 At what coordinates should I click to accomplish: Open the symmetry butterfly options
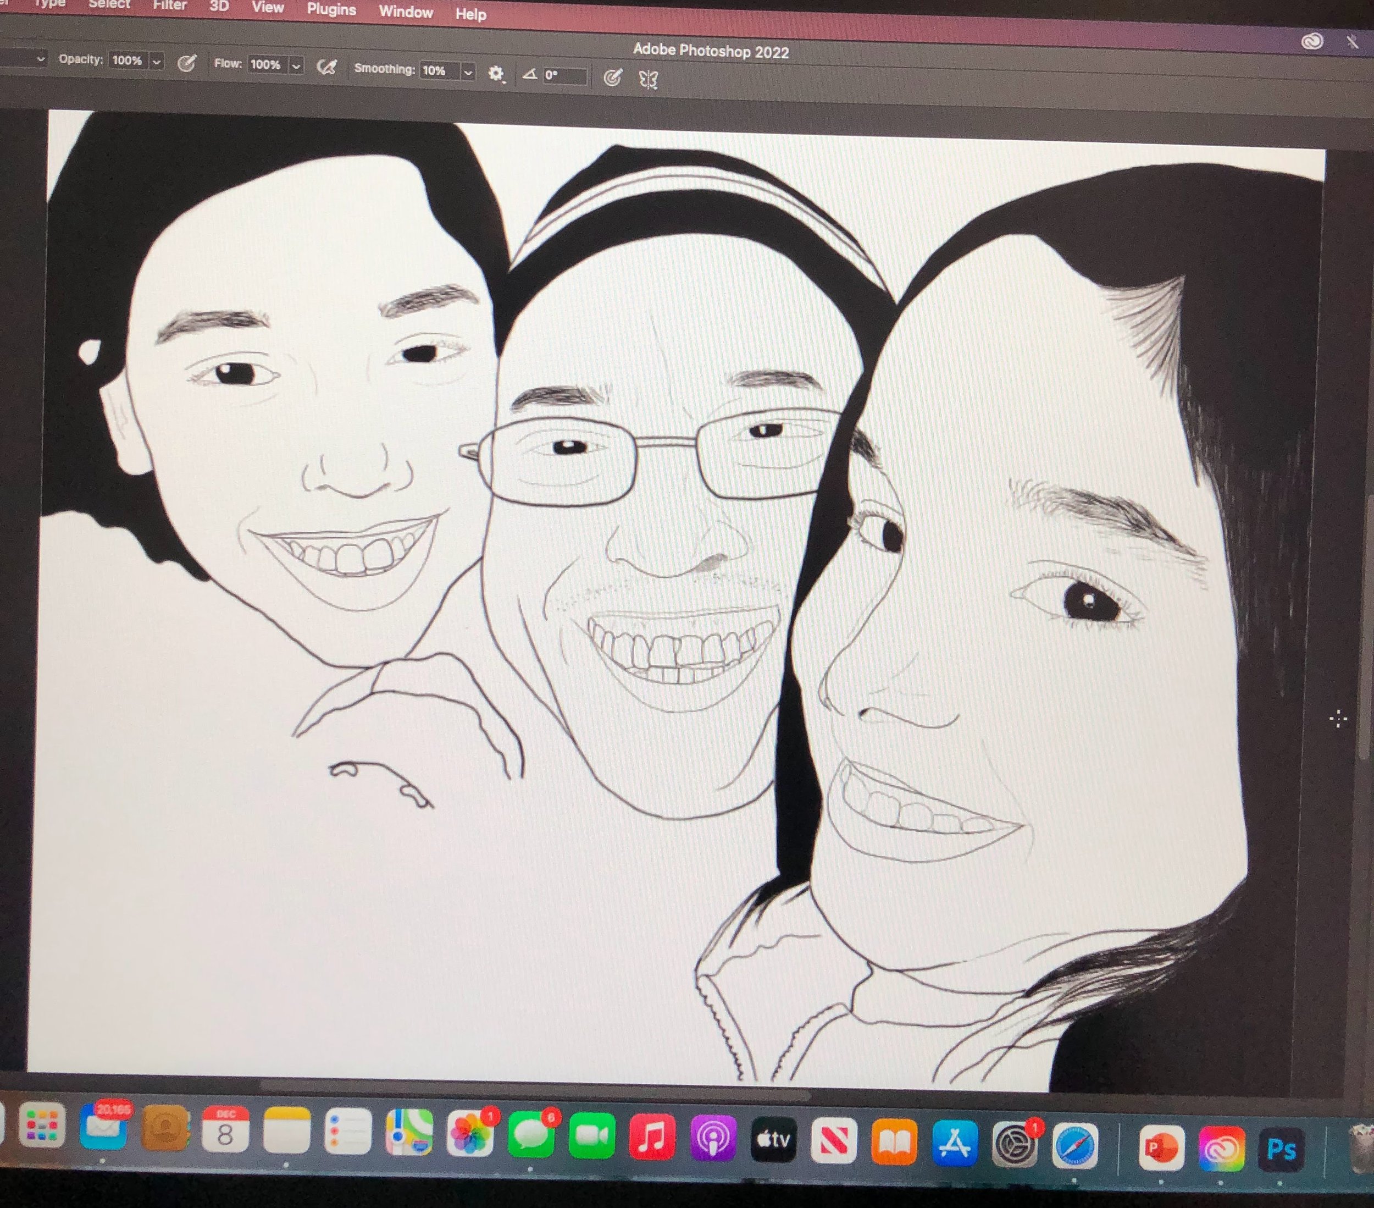coord(648,80)
